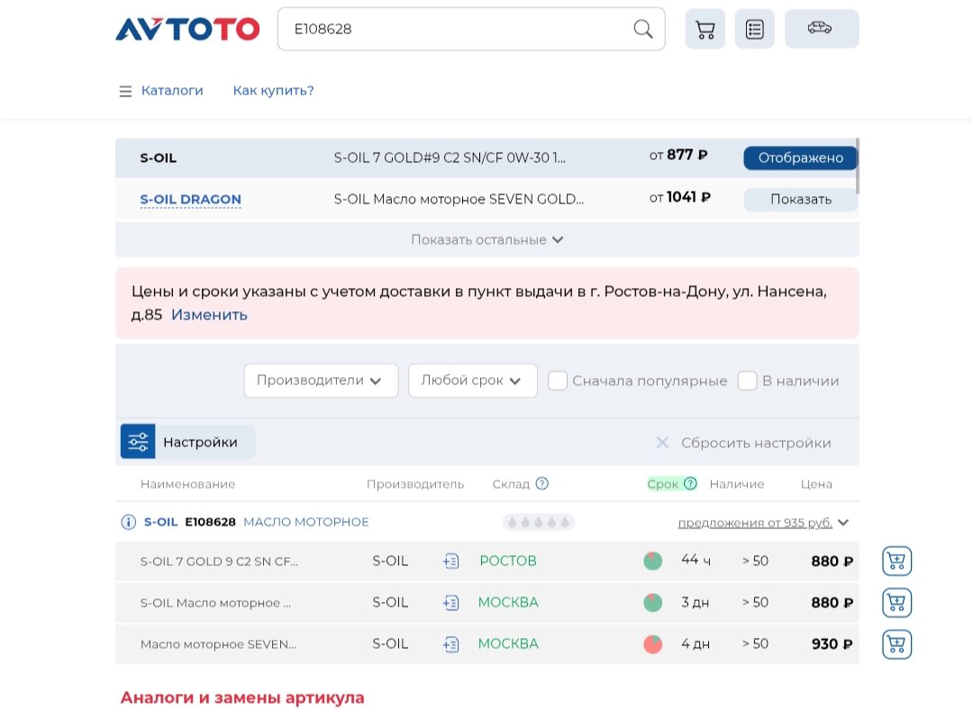
Task: Expand предложения от 935 руб.
Action: (x=763, y=523)
